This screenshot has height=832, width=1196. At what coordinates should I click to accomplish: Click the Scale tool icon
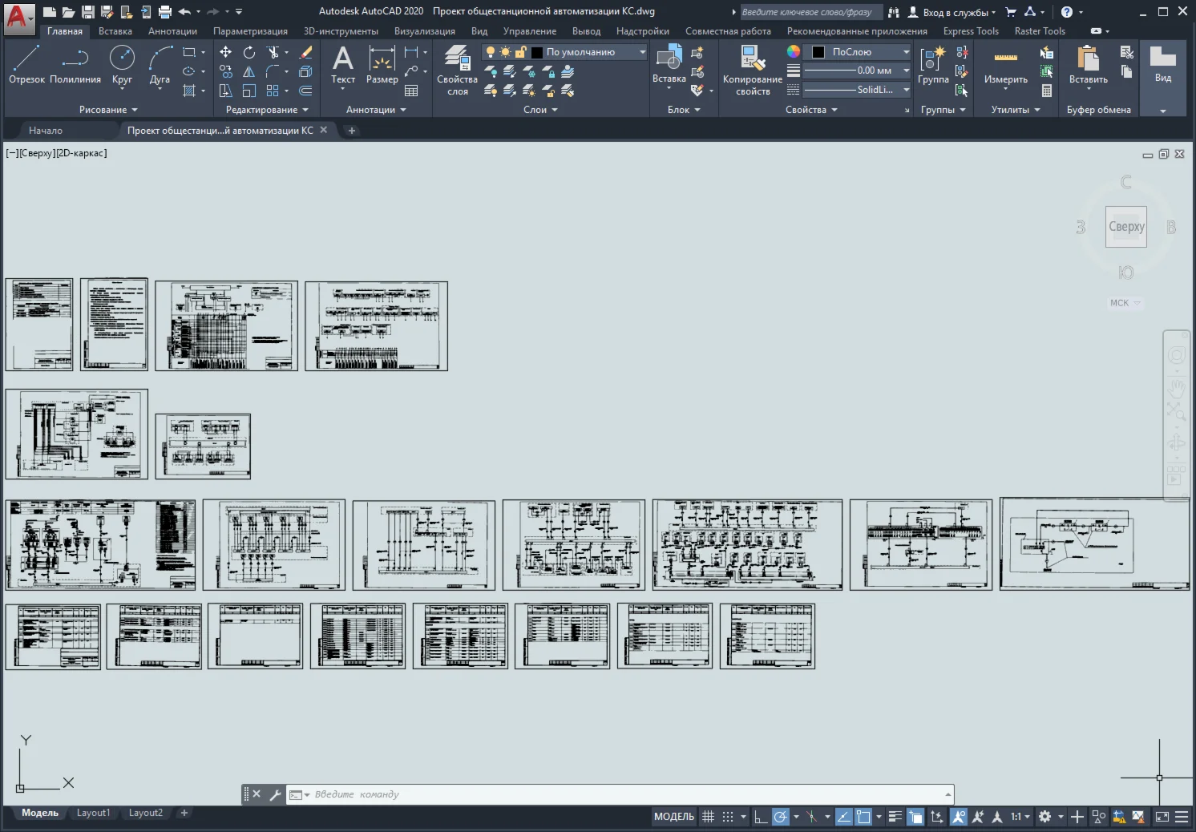coord(249,91)
